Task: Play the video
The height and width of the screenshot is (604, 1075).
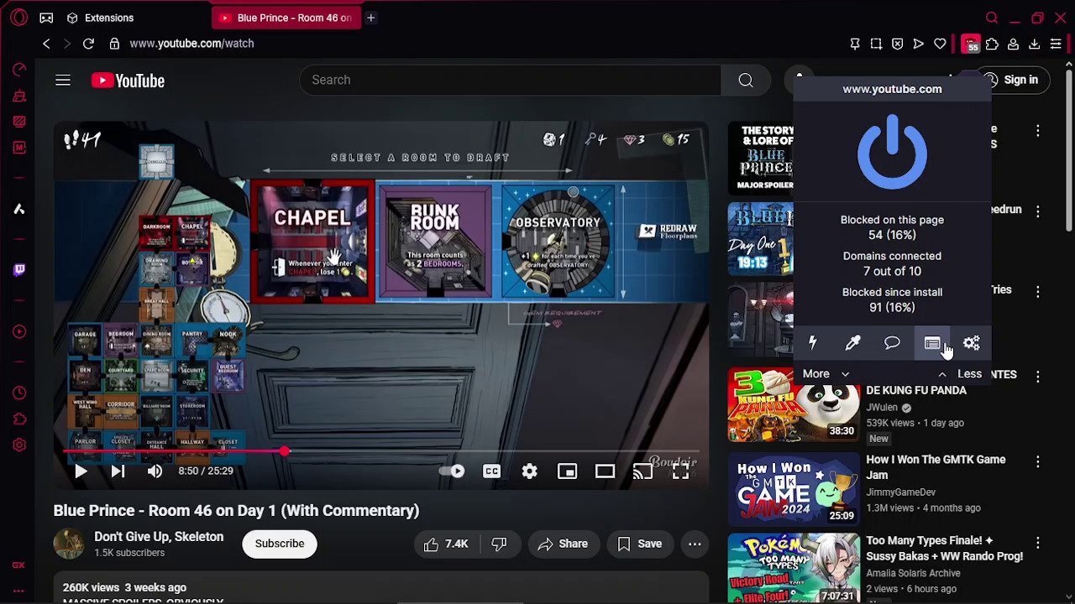Action: pos(81,471)
